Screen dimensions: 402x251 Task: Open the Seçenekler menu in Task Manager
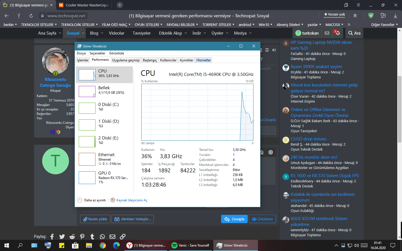[x=97, y=53]
